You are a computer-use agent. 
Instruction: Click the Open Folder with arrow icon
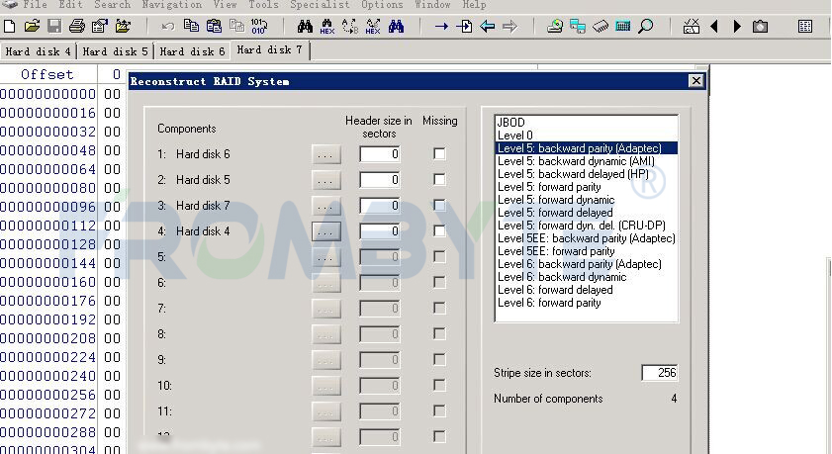pyautogui.click(x=123, y=26)
